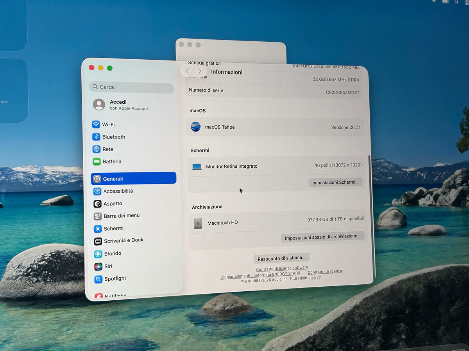
Task: Click "977,98 GB di 1 TB disponibili"
Action: (336, 220)
